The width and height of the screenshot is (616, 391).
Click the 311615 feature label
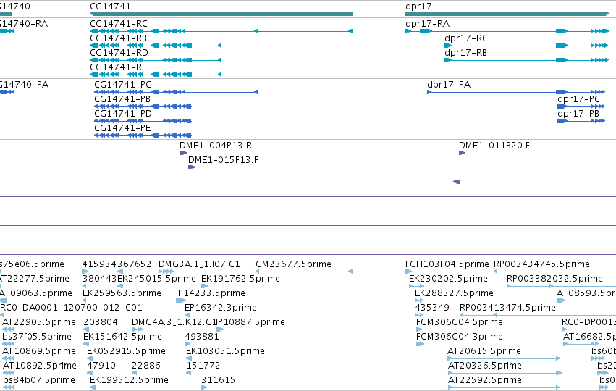coord(218,380)
